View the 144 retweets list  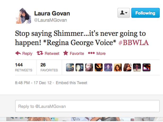pyautogui.click(x=24, y=67)
